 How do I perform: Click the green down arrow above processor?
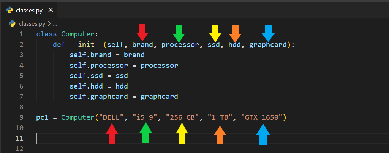pos(178,33)
